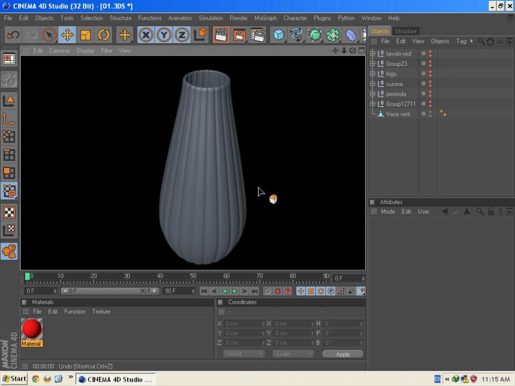The height and width of the screenshot is (386, 515).
Task: Activate the Rotate tool
Action: coord(104,35)
